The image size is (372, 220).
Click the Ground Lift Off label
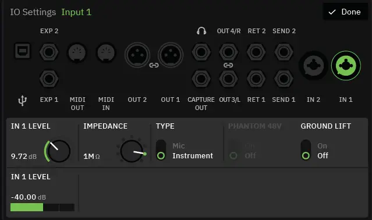pyautogui.click(x=323, y=156)
